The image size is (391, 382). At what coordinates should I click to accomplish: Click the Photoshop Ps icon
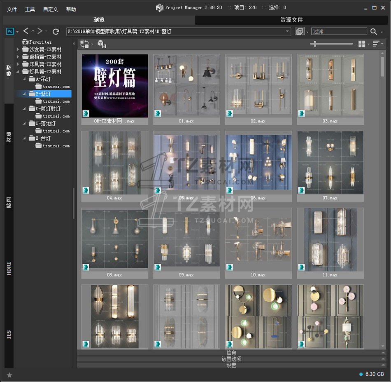9,31
